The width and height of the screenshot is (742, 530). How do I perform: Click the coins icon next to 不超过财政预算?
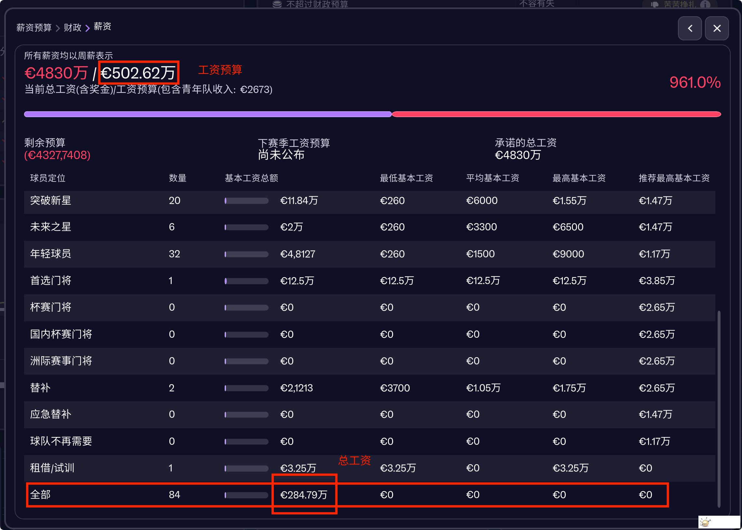[x=277, y=4]
